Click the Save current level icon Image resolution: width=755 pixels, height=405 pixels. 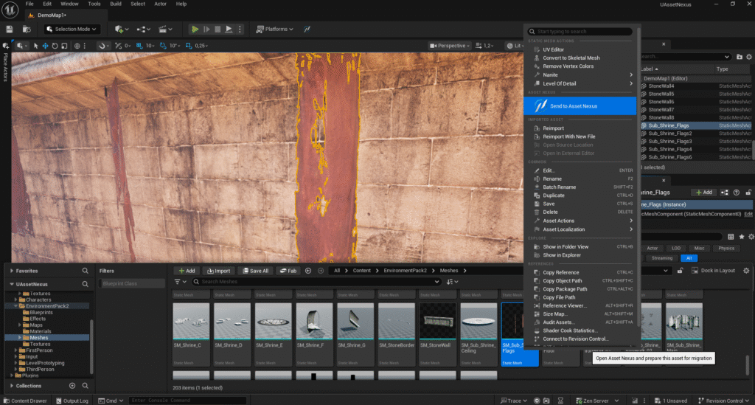click(10, 29)
